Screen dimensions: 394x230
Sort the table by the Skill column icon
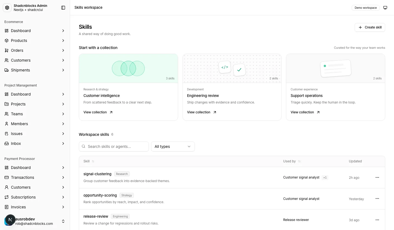click(x=93, y=161)
